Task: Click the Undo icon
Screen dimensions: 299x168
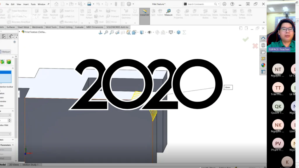Action: [x=98, y=4]
